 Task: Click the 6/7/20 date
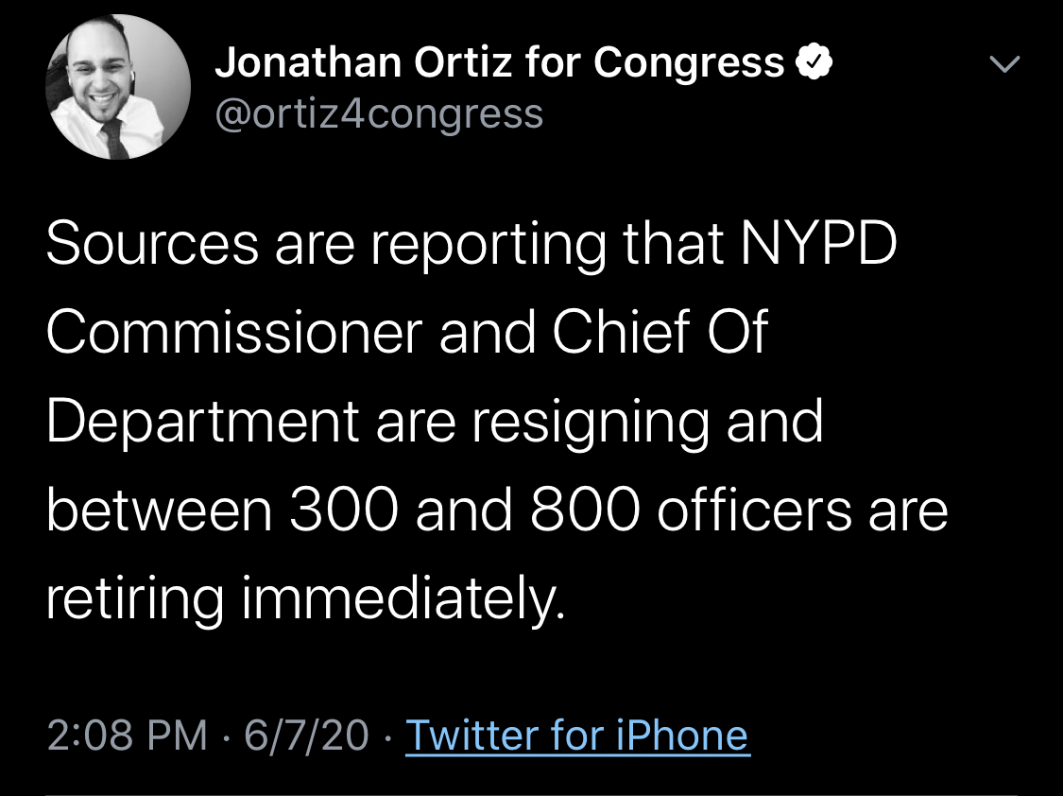pyautogui.click(x=306, y=735)
